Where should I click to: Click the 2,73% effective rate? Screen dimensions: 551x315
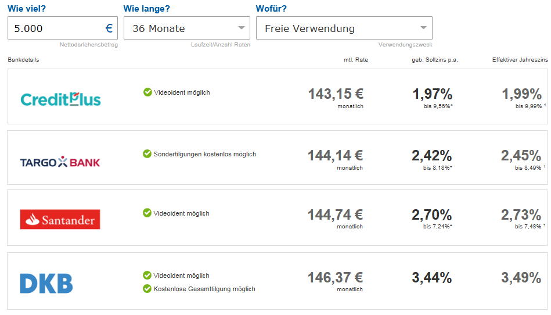click(x=521, y=214)
